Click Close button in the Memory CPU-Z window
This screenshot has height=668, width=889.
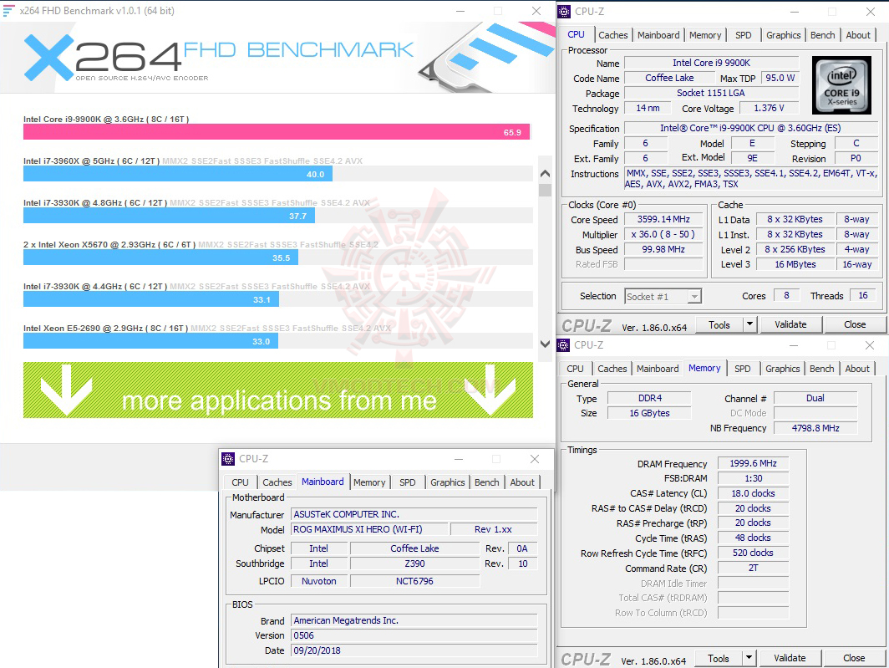click(x=854, y=658)
